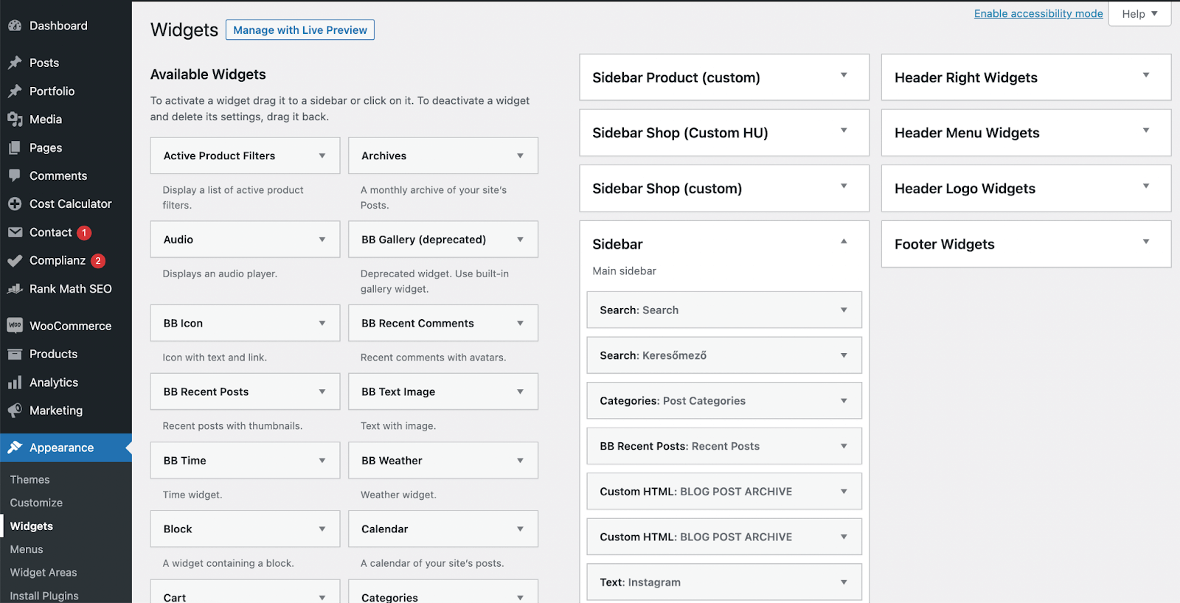1180x603 pixels.
Task: Expand the BB Icon widget
Action: (x=322, y=323)
